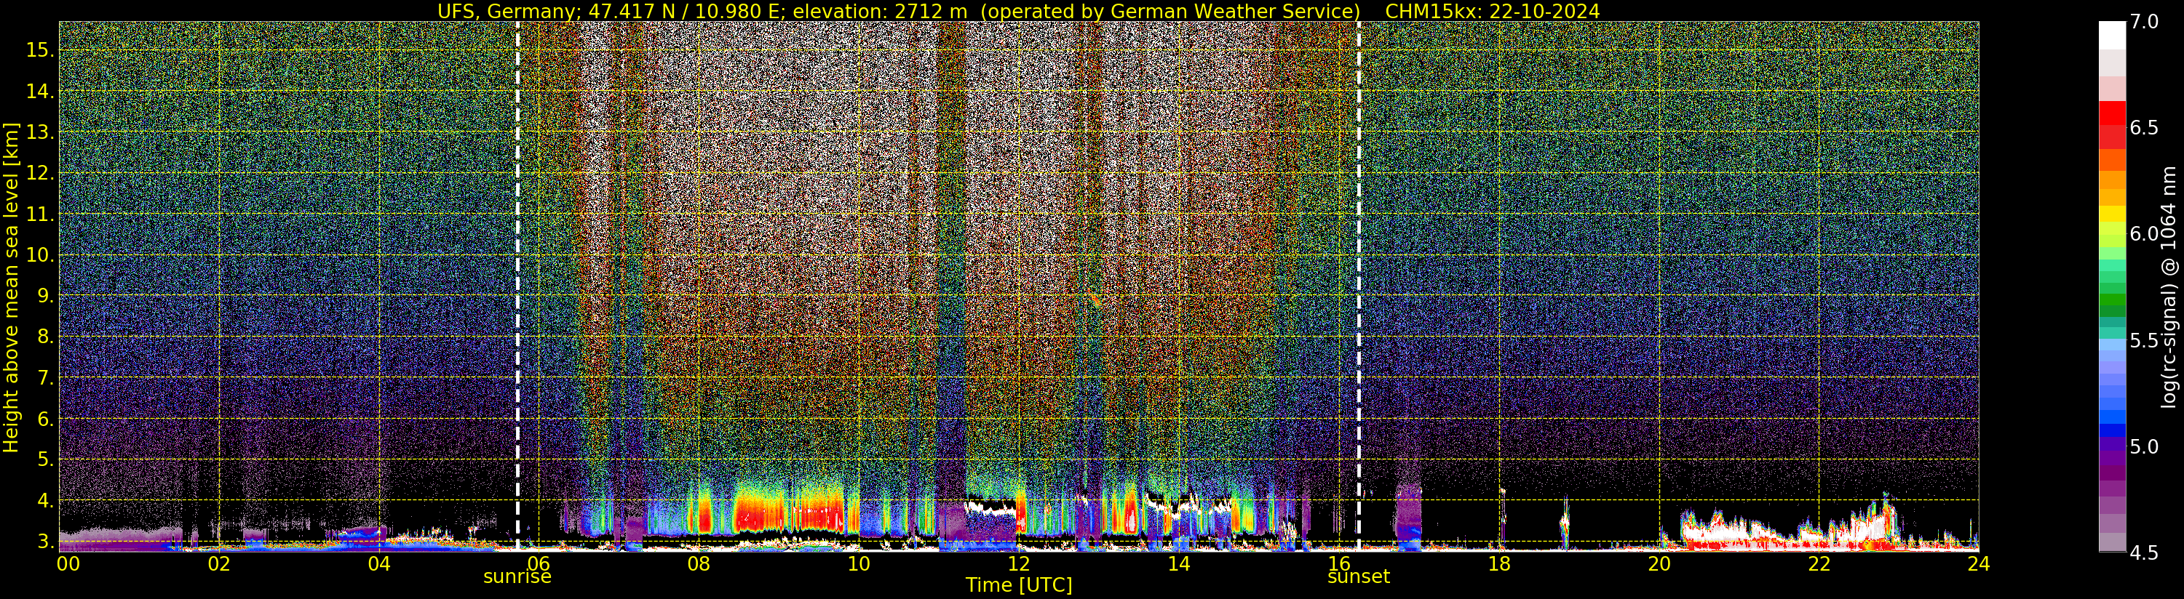Click the "06" time tick label
Screen dimensions: 2184x599
539,563
